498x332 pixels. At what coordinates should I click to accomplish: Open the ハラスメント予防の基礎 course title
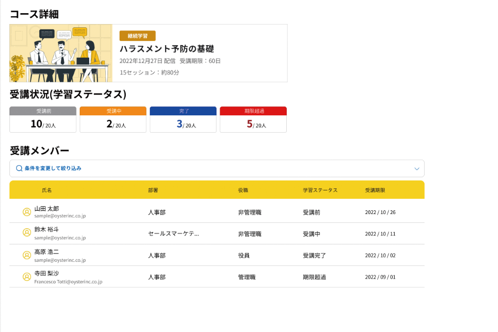(x=167, y=49)
